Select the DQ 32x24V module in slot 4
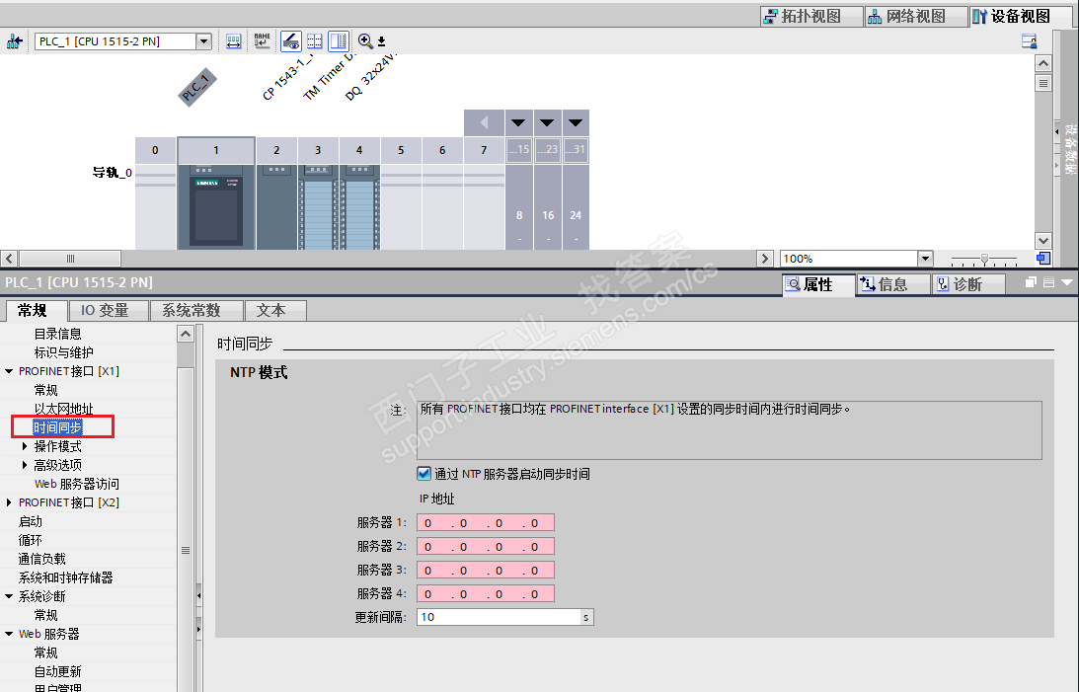 359,206
